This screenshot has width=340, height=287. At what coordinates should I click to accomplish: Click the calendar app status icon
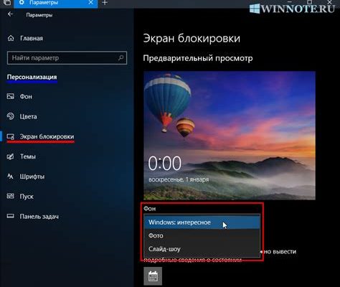tap(153, 276)
